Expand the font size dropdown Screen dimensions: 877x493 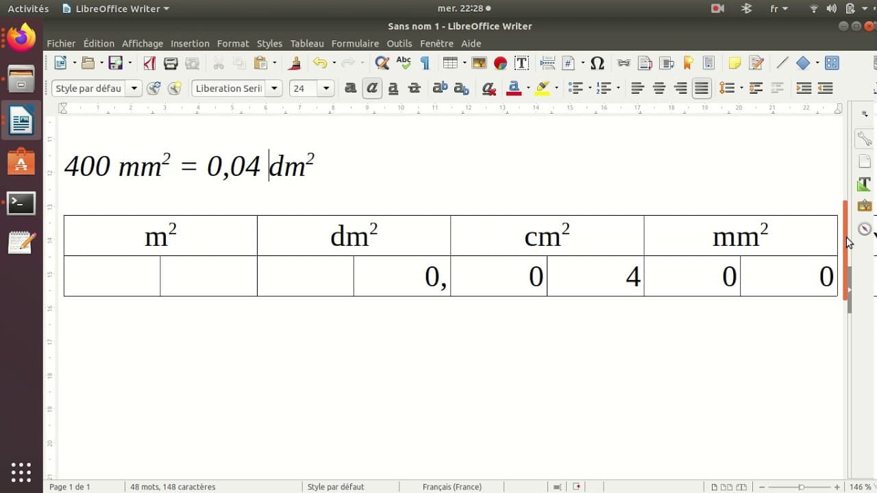click(326, 88)
